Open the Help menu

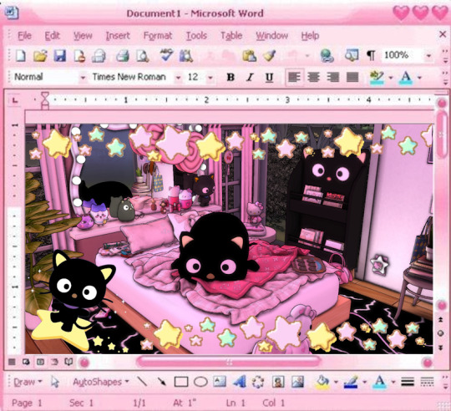[310, 36]
